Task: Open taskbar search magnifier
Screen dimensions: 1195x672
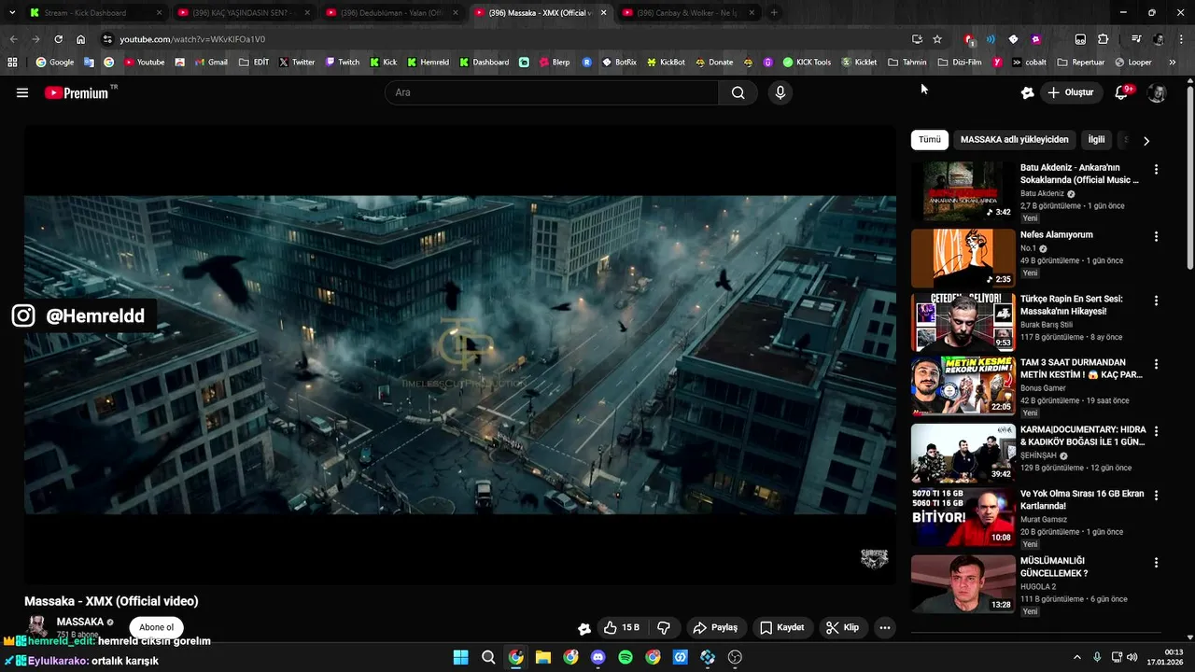Action: click(x=488, y=657)
